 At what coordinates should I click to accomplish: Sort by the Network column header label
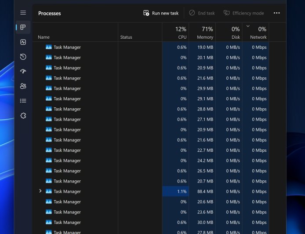258,37
